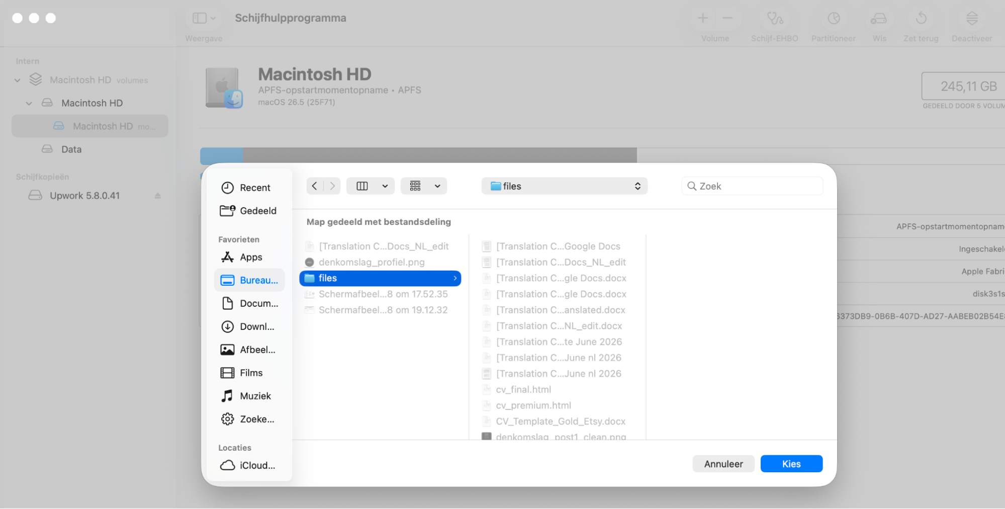Select Documenten in the sidebar
Image resolution: width=1005 pixels, height=509 pixels.
(249, 303)
